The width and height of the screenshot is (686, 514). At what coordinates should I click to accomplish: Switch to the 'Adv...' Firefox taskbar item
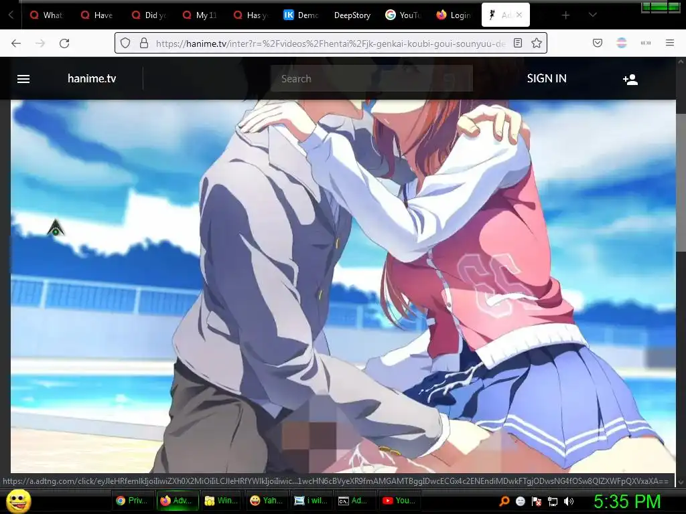pyautogui.click(x=177, y=501)
